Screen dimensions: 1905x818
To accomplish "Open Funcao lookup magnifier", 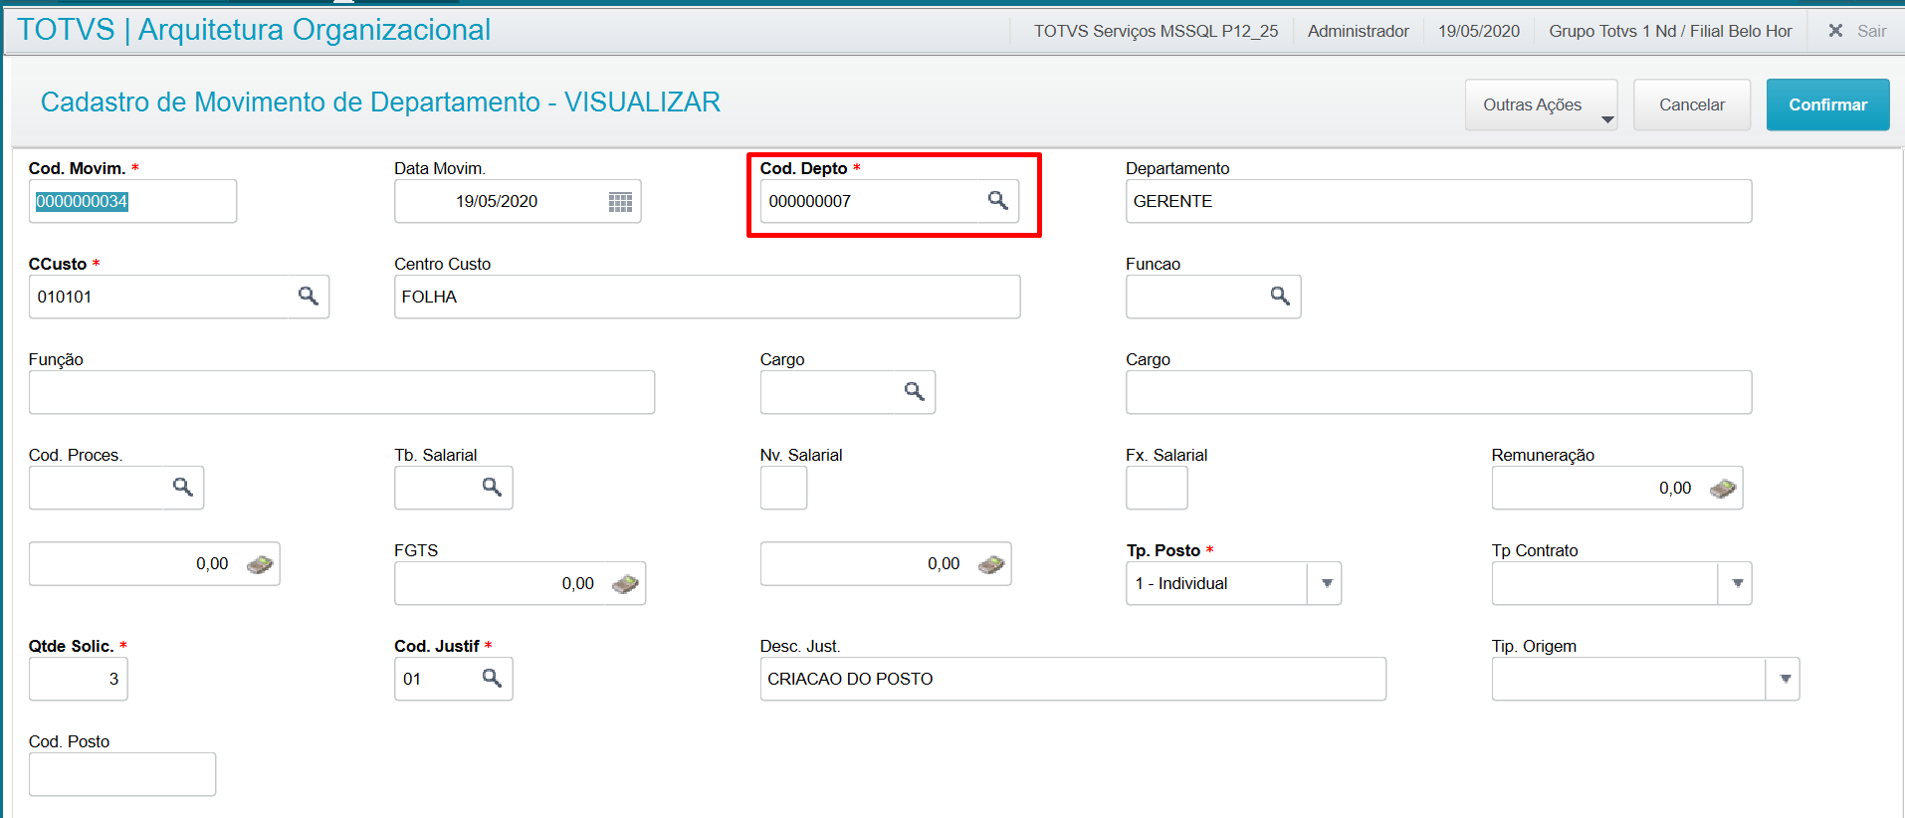I will 1280,297.
